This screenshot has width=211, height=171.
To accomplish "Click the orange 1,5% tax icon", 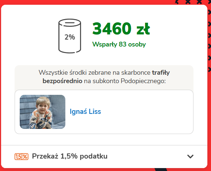I will [x=22, y=157].
